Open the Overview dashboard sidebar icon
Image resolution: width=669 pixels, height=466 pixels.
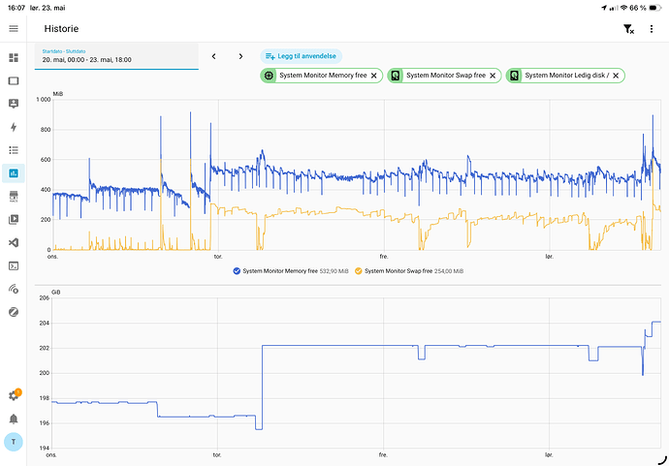14,57
